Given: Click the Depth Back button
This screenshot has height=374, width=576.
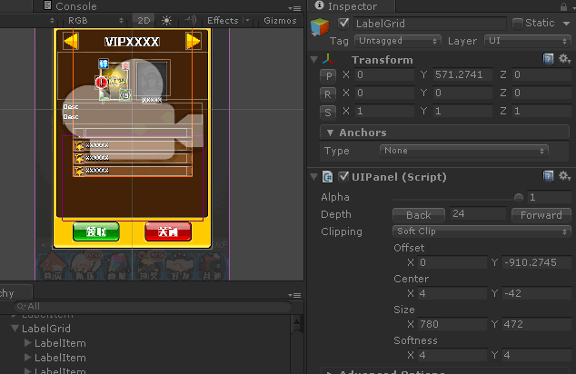Looking at the screenshot, I should [419, 215].
